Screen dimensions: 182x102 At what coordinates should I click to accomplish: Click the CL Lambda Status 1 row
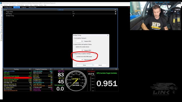[x=18, y=87]
